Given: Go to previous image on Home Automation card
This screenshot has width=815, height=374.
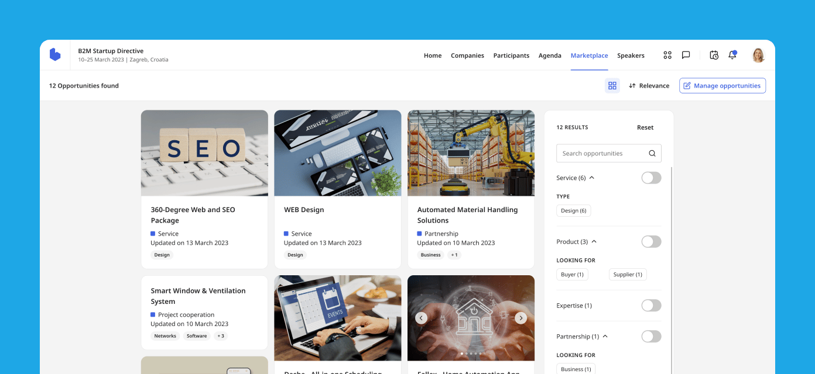Looking at the screenshot, I should click(421, 318).
